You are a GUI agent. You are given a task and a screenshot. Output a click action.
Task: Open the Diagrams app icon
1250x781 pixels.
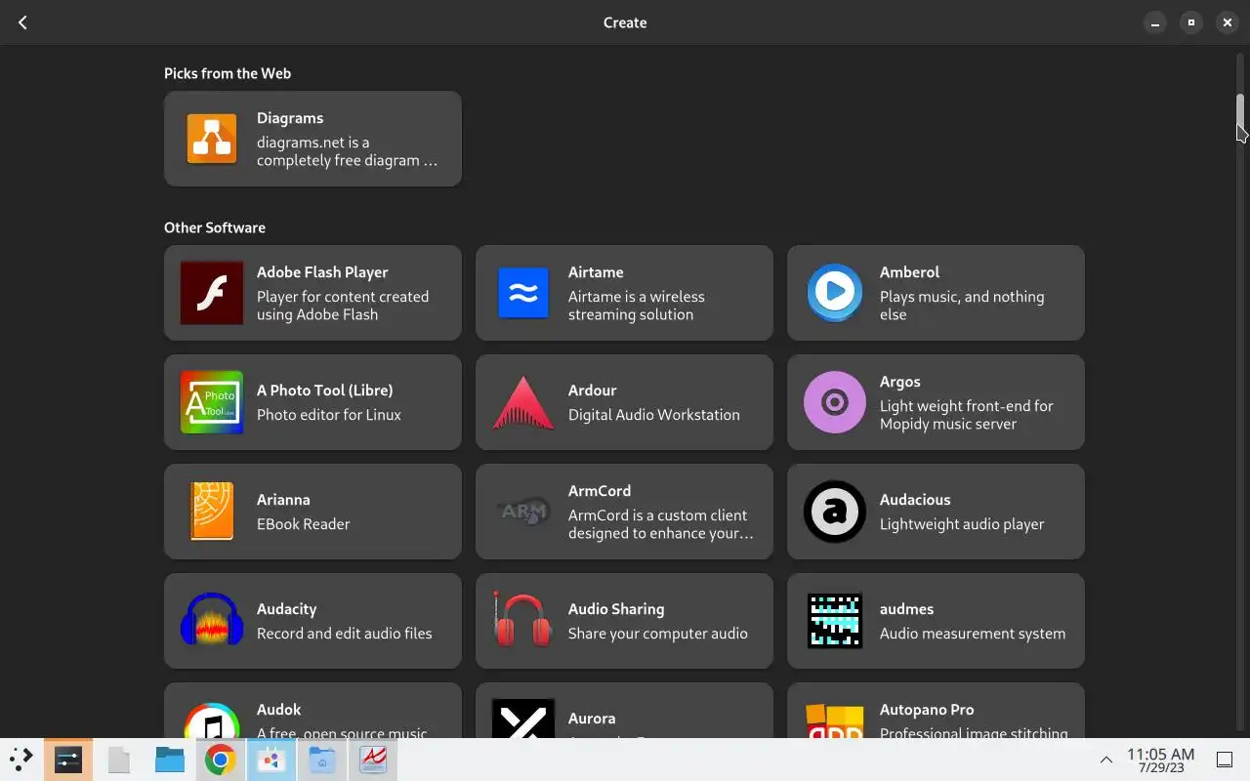click(212, 139)
